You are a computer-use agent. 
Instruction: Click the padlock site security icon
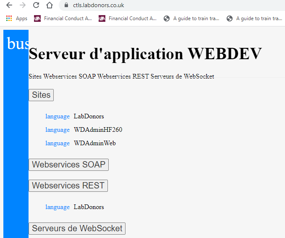[66, 5]
